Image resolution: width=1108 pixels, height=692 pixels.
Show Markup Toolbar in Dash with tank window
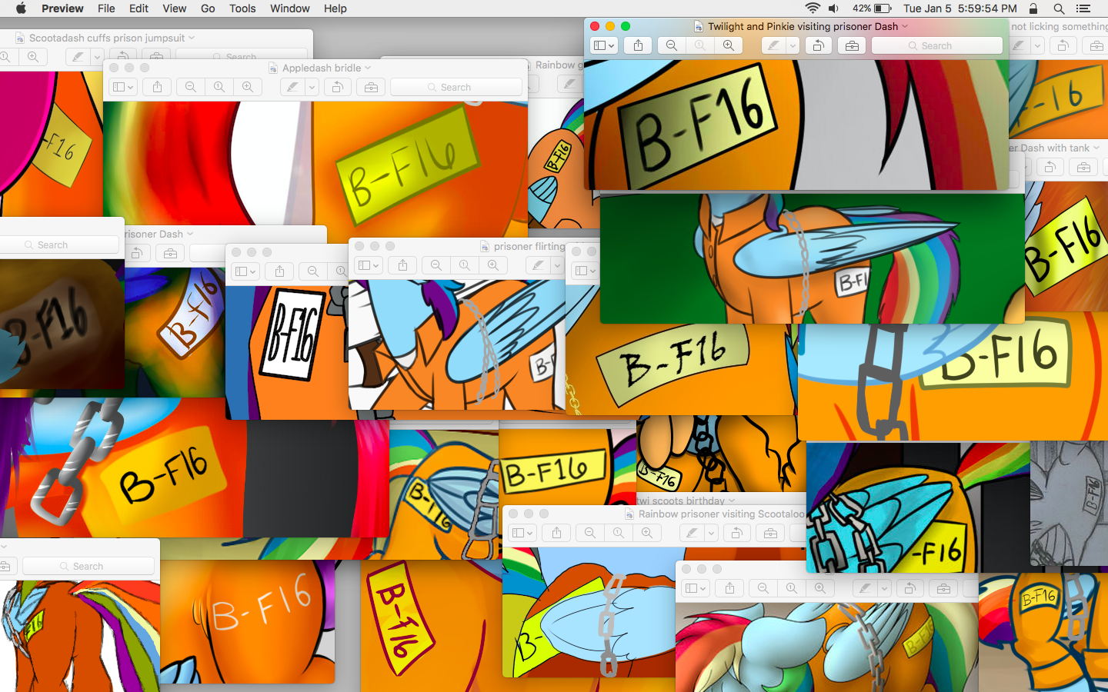tap(1083, 167)
